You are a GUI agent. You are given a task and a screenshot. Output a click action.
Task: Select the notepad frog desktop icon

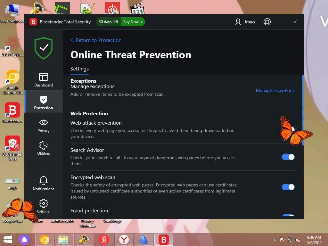click(x=87, y=8)
